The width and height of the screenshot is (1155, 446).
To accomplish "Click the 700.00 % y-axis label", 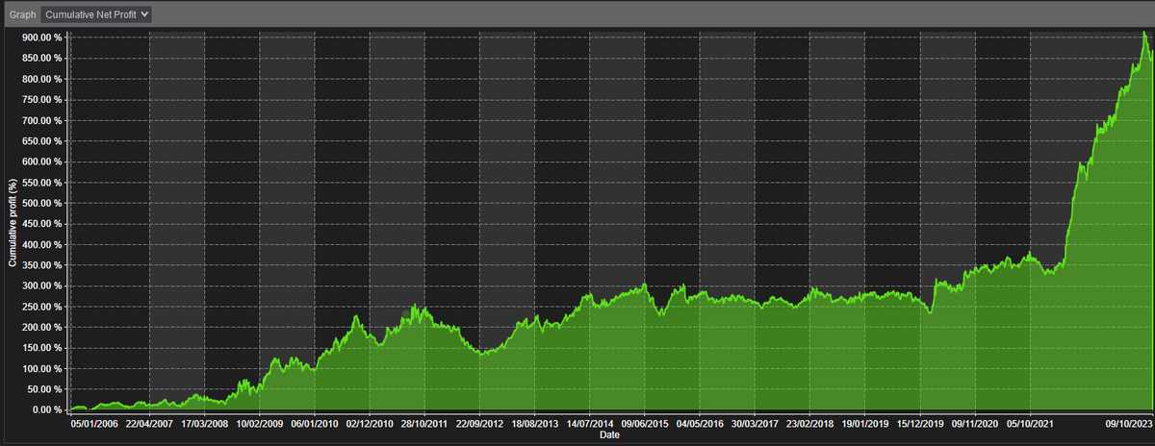I will [x=42, y=120].
